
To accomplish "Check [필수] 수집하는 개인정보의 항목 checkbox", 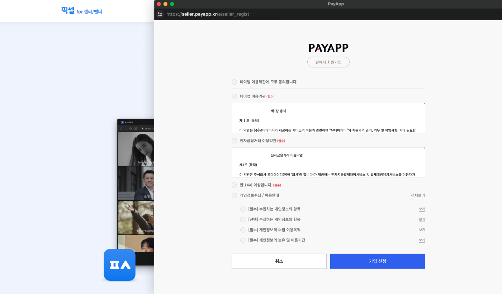I will (x=243, y=209).
